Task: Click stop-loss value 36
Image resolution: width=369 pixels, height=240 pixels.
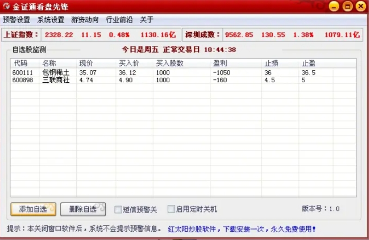Action: coord(268,73)
